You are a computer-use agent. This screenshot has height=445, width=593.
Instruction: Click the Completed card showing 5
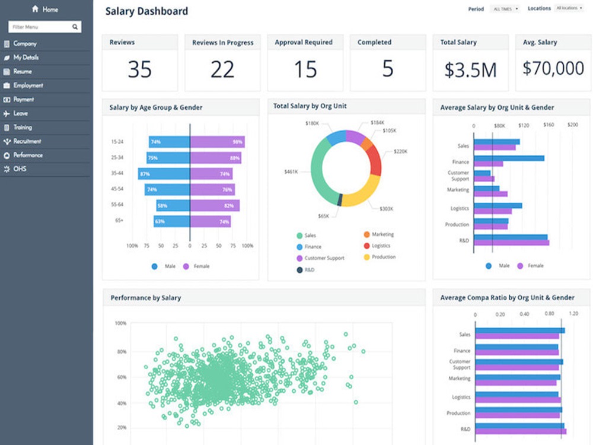388,63
